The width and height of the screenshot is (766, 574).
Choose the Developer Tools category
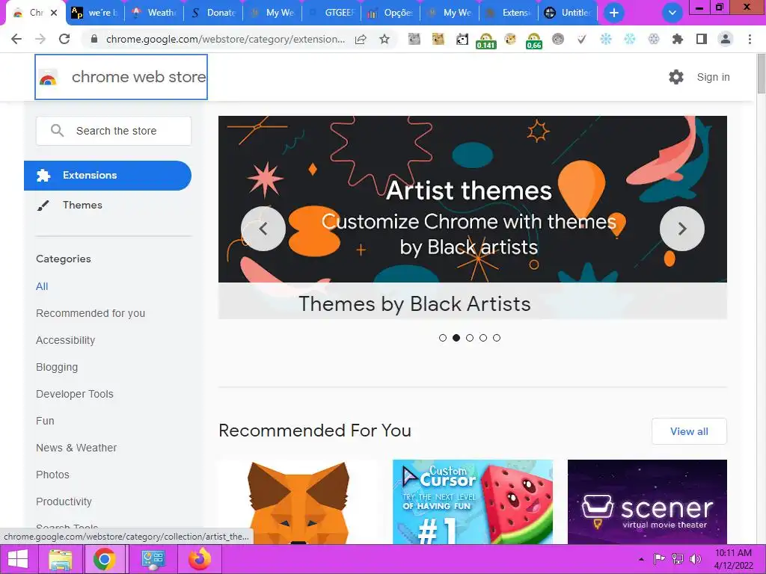[x=75, y=394]
